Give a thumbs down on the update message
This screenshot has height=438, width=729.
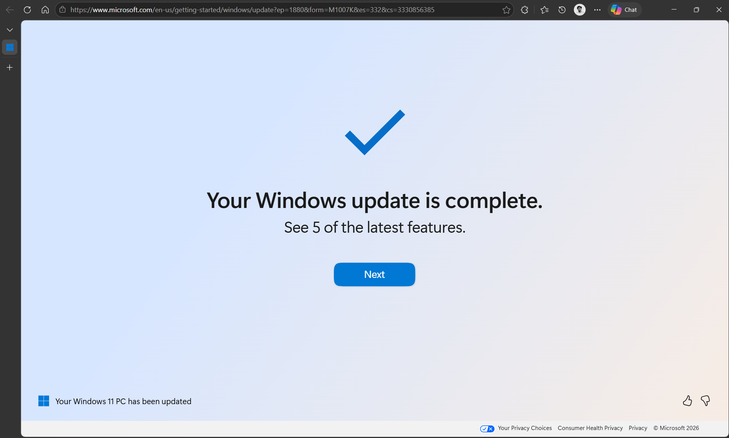tap(705, 401)
